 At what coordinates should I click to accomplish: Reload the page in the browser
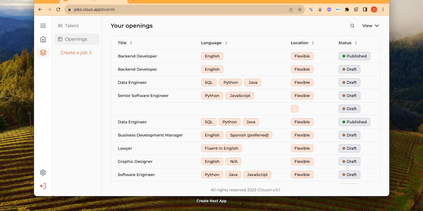58,9
